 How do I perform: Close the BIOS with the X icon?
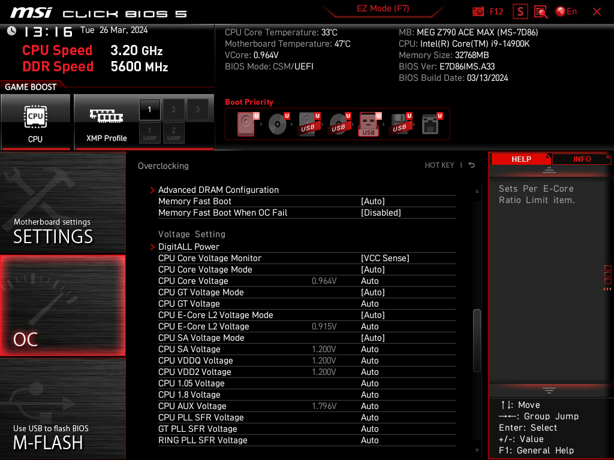click(597, 12)
